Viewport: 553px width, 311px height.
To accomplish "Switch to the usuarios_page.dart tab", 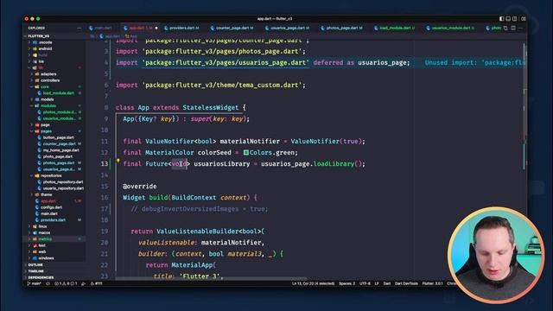I will click(287, 28).
